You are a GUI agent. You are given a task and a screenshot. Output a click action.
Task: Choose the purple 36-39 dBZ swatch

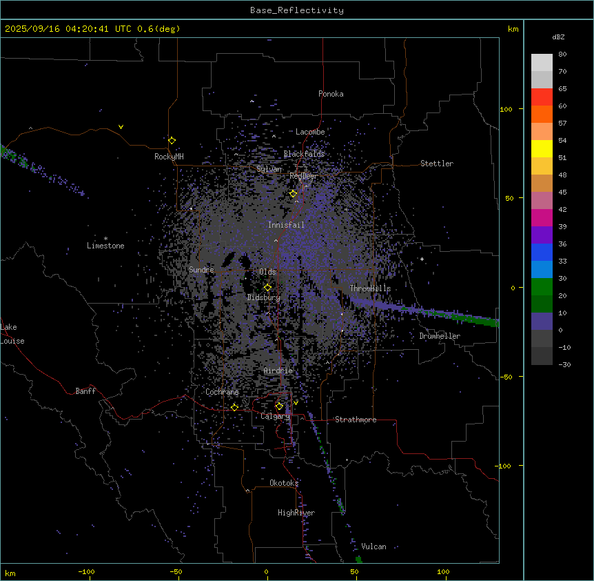click(542, 235)
